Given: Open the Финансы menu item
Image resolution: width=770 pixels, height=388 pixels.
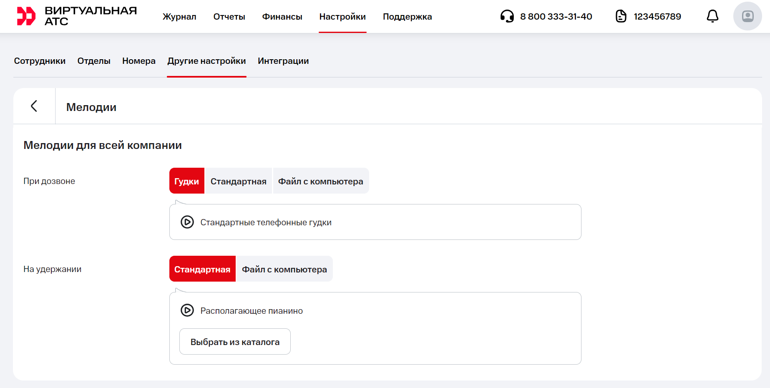Looking at the screenshot, I should coord(282,17).
